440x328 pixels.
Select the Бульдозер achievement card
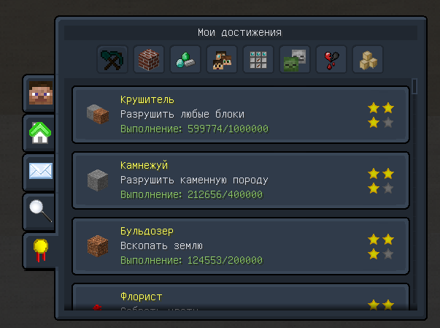click(241, 246)
